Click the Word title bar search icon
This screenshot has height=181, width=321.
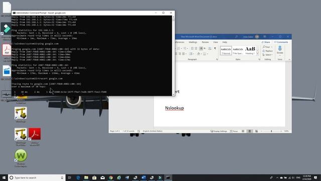coord(236,37)
